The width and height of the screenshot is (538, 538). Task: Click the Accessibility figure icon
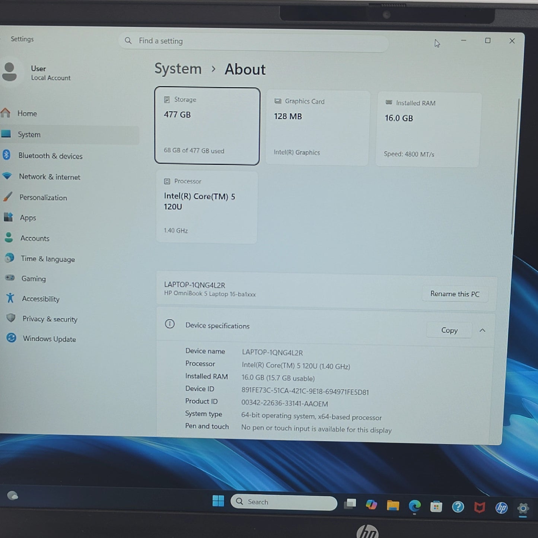(x=10, y=297)
